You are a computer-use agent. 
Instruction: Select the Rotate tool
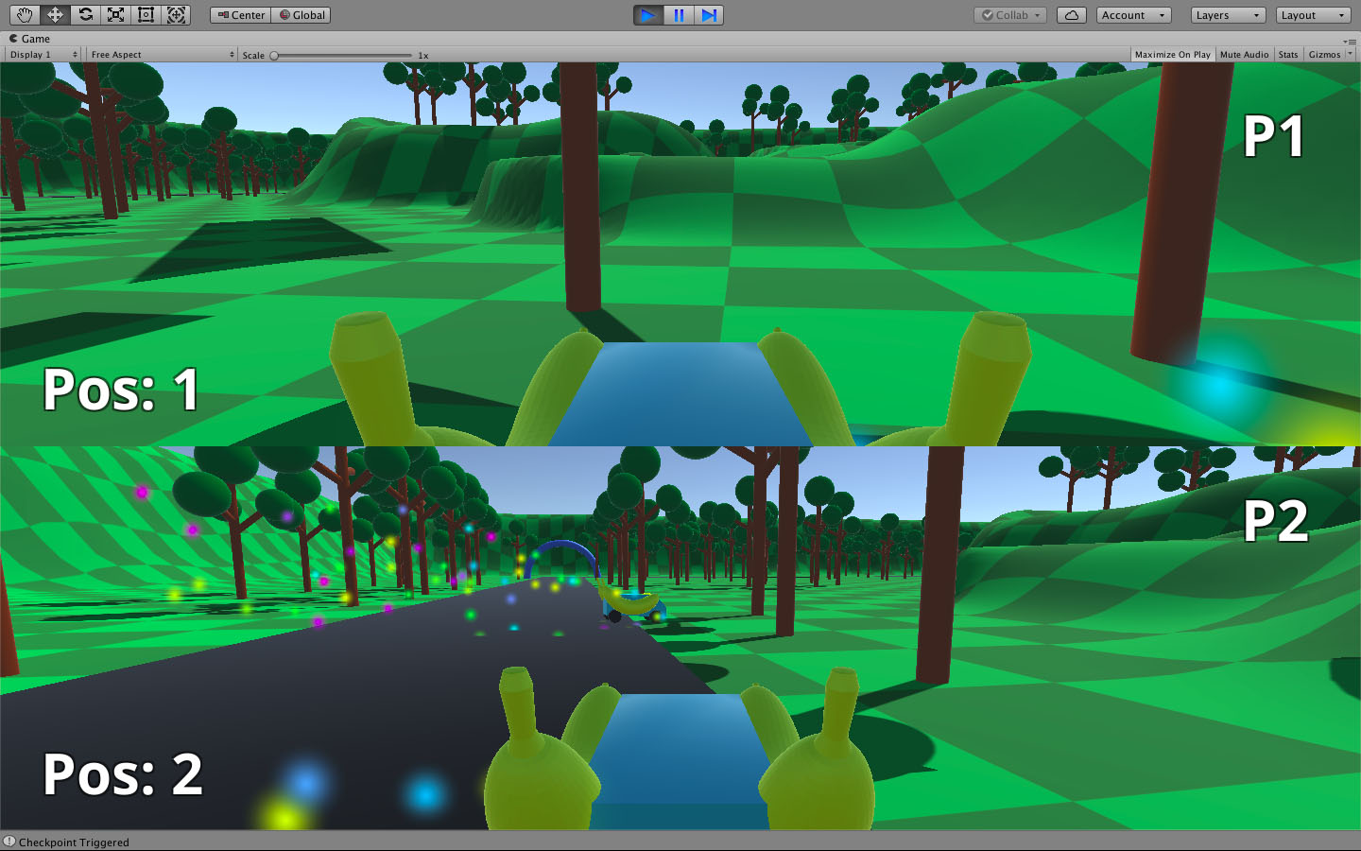pyautogui.click(x=85, y=14)
